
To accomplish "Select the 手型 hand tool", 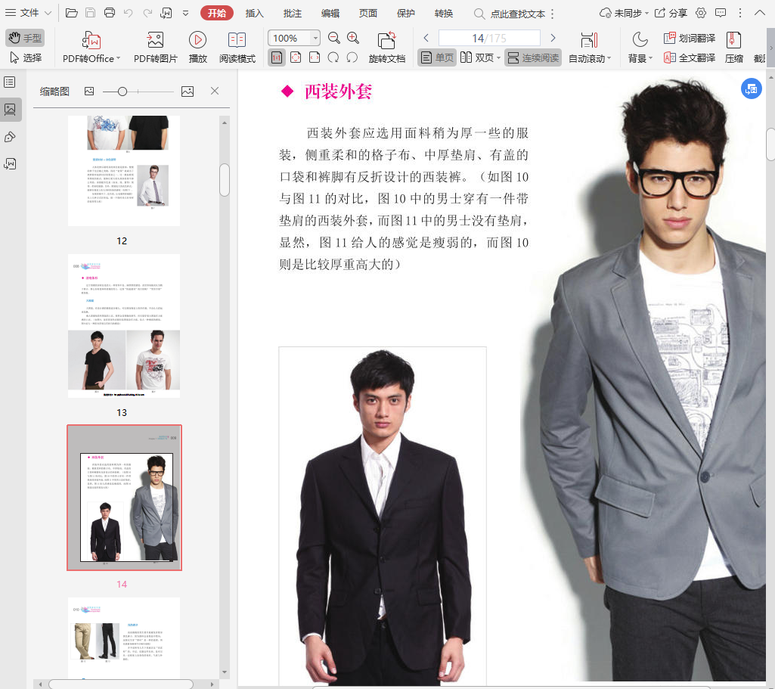I will 25,38.
